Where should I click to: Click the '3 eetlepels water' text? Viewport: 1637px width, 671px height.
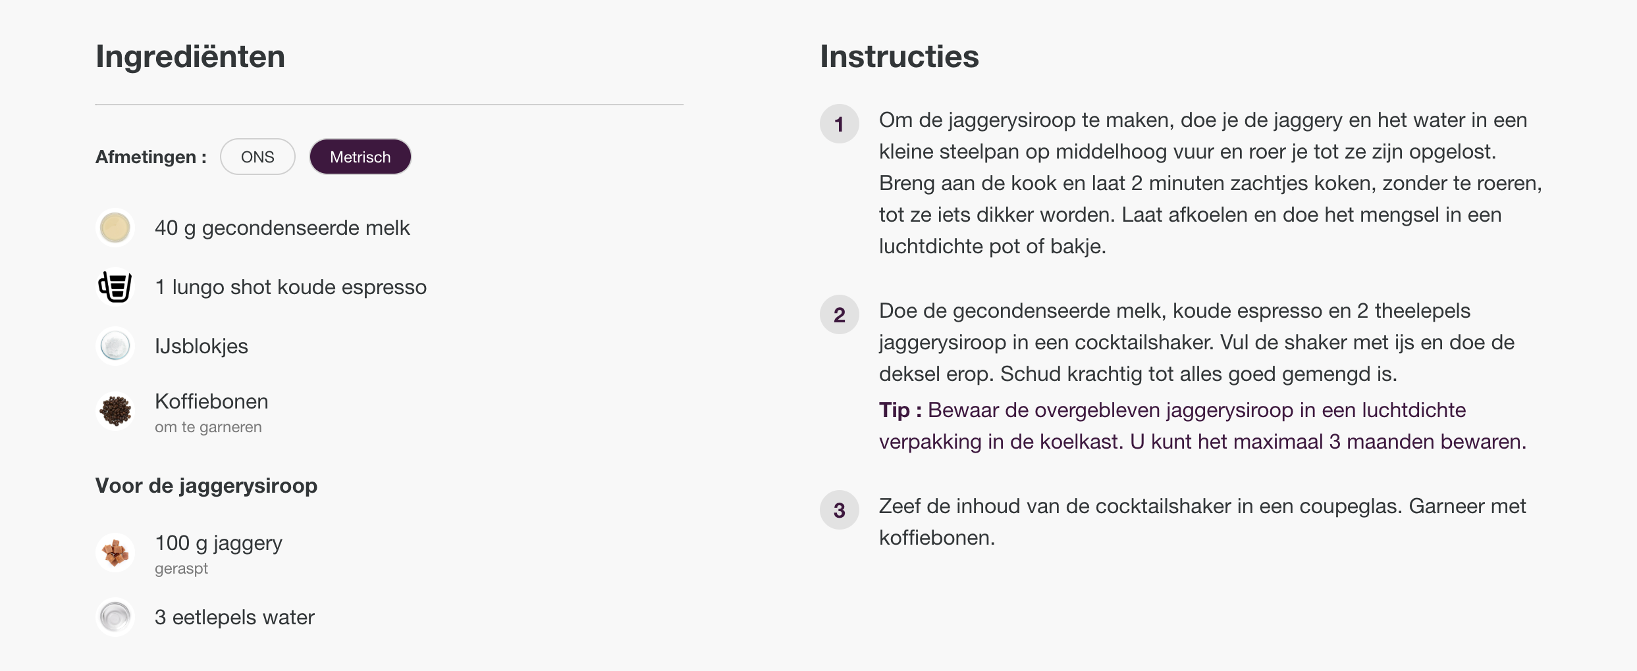234,618
